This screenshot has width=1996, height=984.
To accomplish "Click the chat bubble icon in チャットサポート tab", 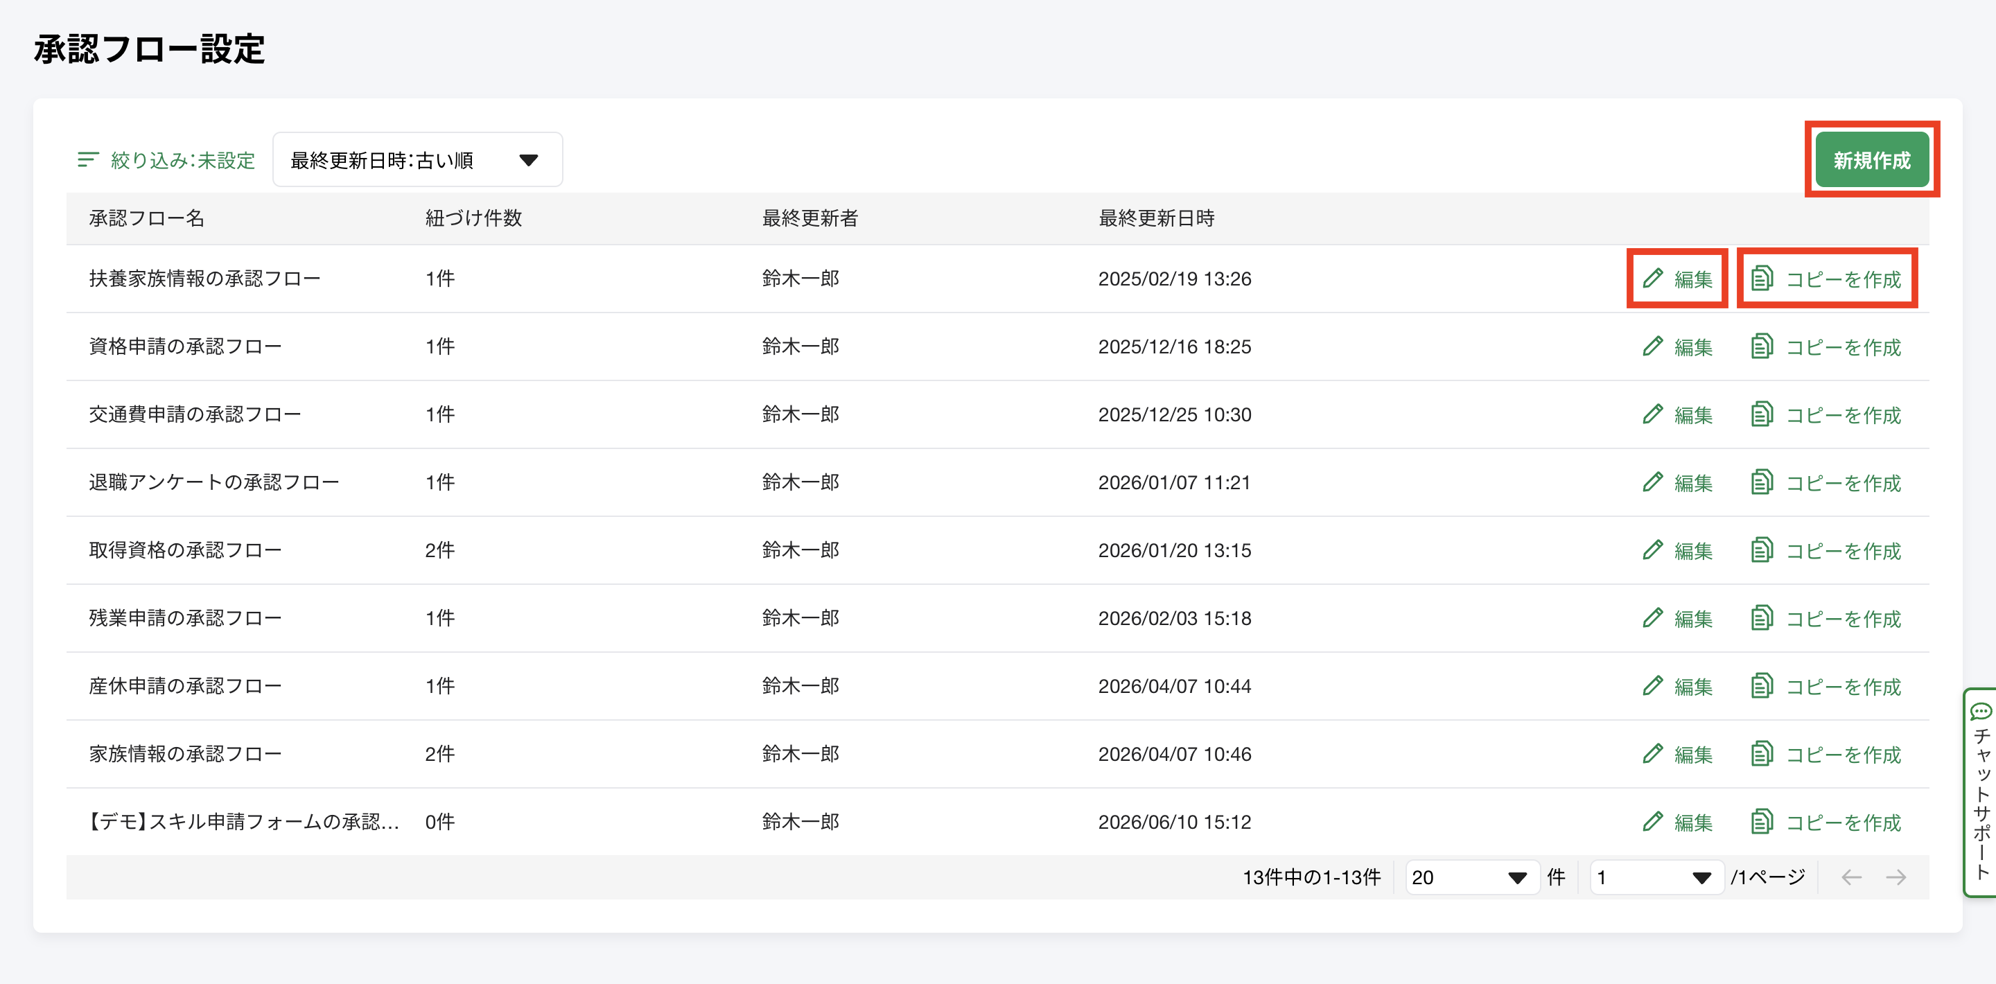I will (1981, 711).
